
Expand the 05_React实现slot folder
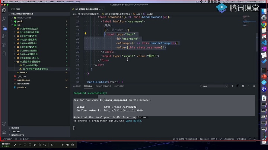pos(15,43)
